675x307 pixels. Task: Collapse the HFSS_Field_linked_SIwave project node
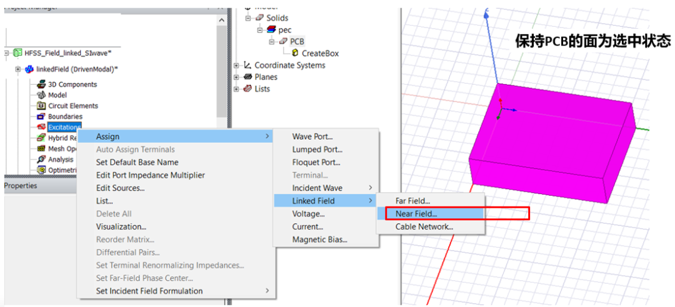click(x=6, y=53)
